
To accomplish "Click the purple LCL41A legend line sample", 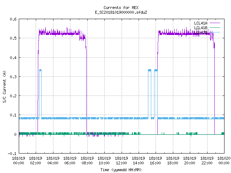I will (215, 23).
